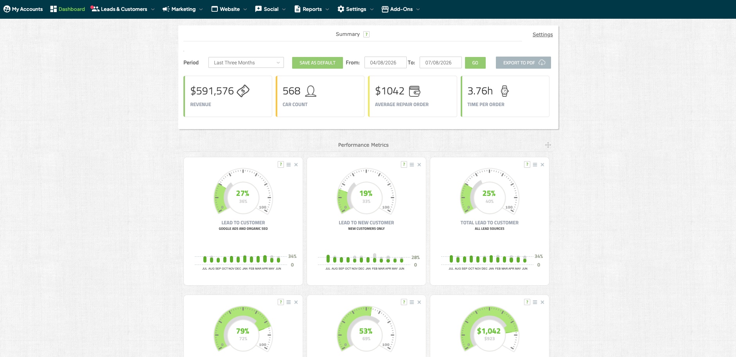Click the Summary help question mark icon
The height and width of the screenshot is (357, 736).
tap(366, 34)
